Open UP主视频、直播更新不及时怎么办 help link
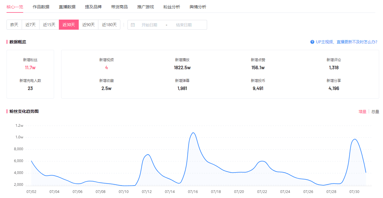Image resolution: width=383 pixels, height=198 pixels. click(346, 42)
